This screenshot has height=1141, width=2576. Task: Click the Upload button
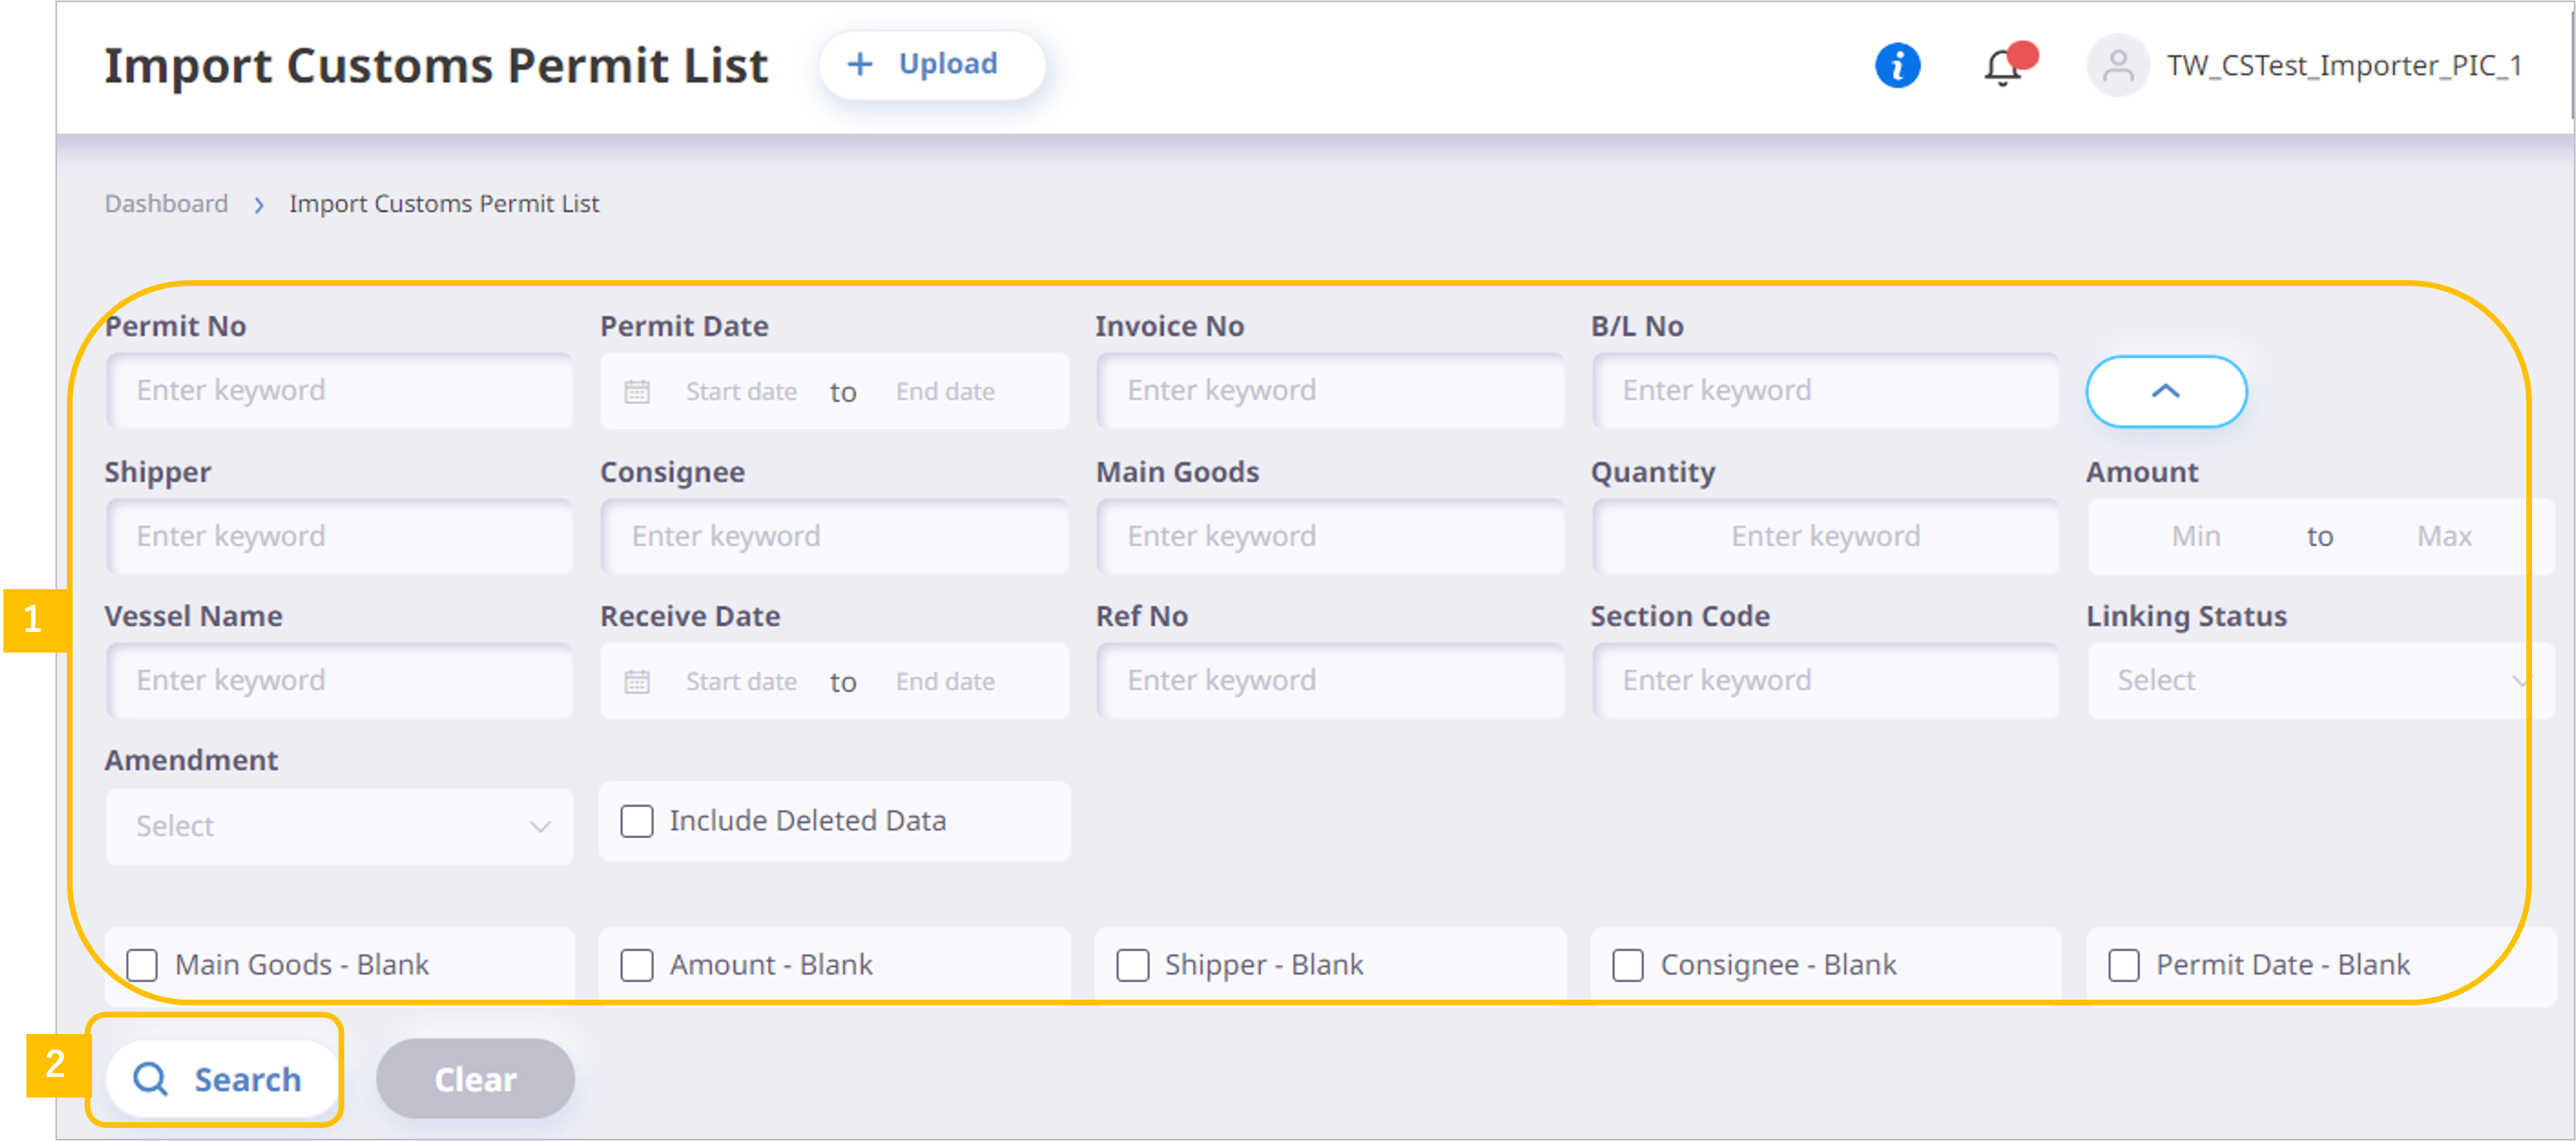tap(932, 64)
